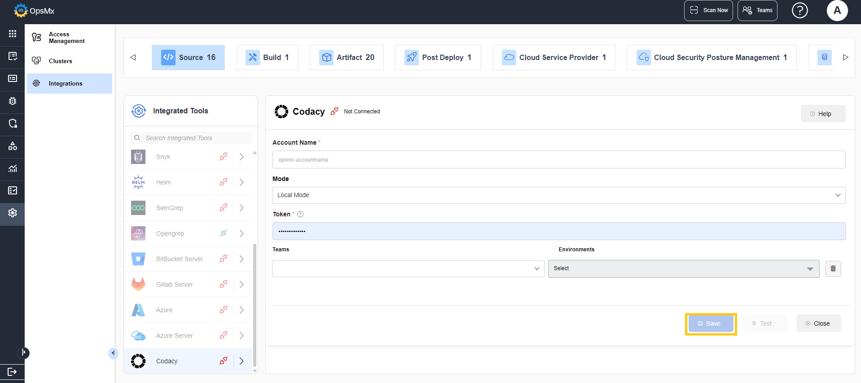The image size is (861, 383).
Task: Open the Mode dropdown showing Local Mode
Action: tap(559, 195)
